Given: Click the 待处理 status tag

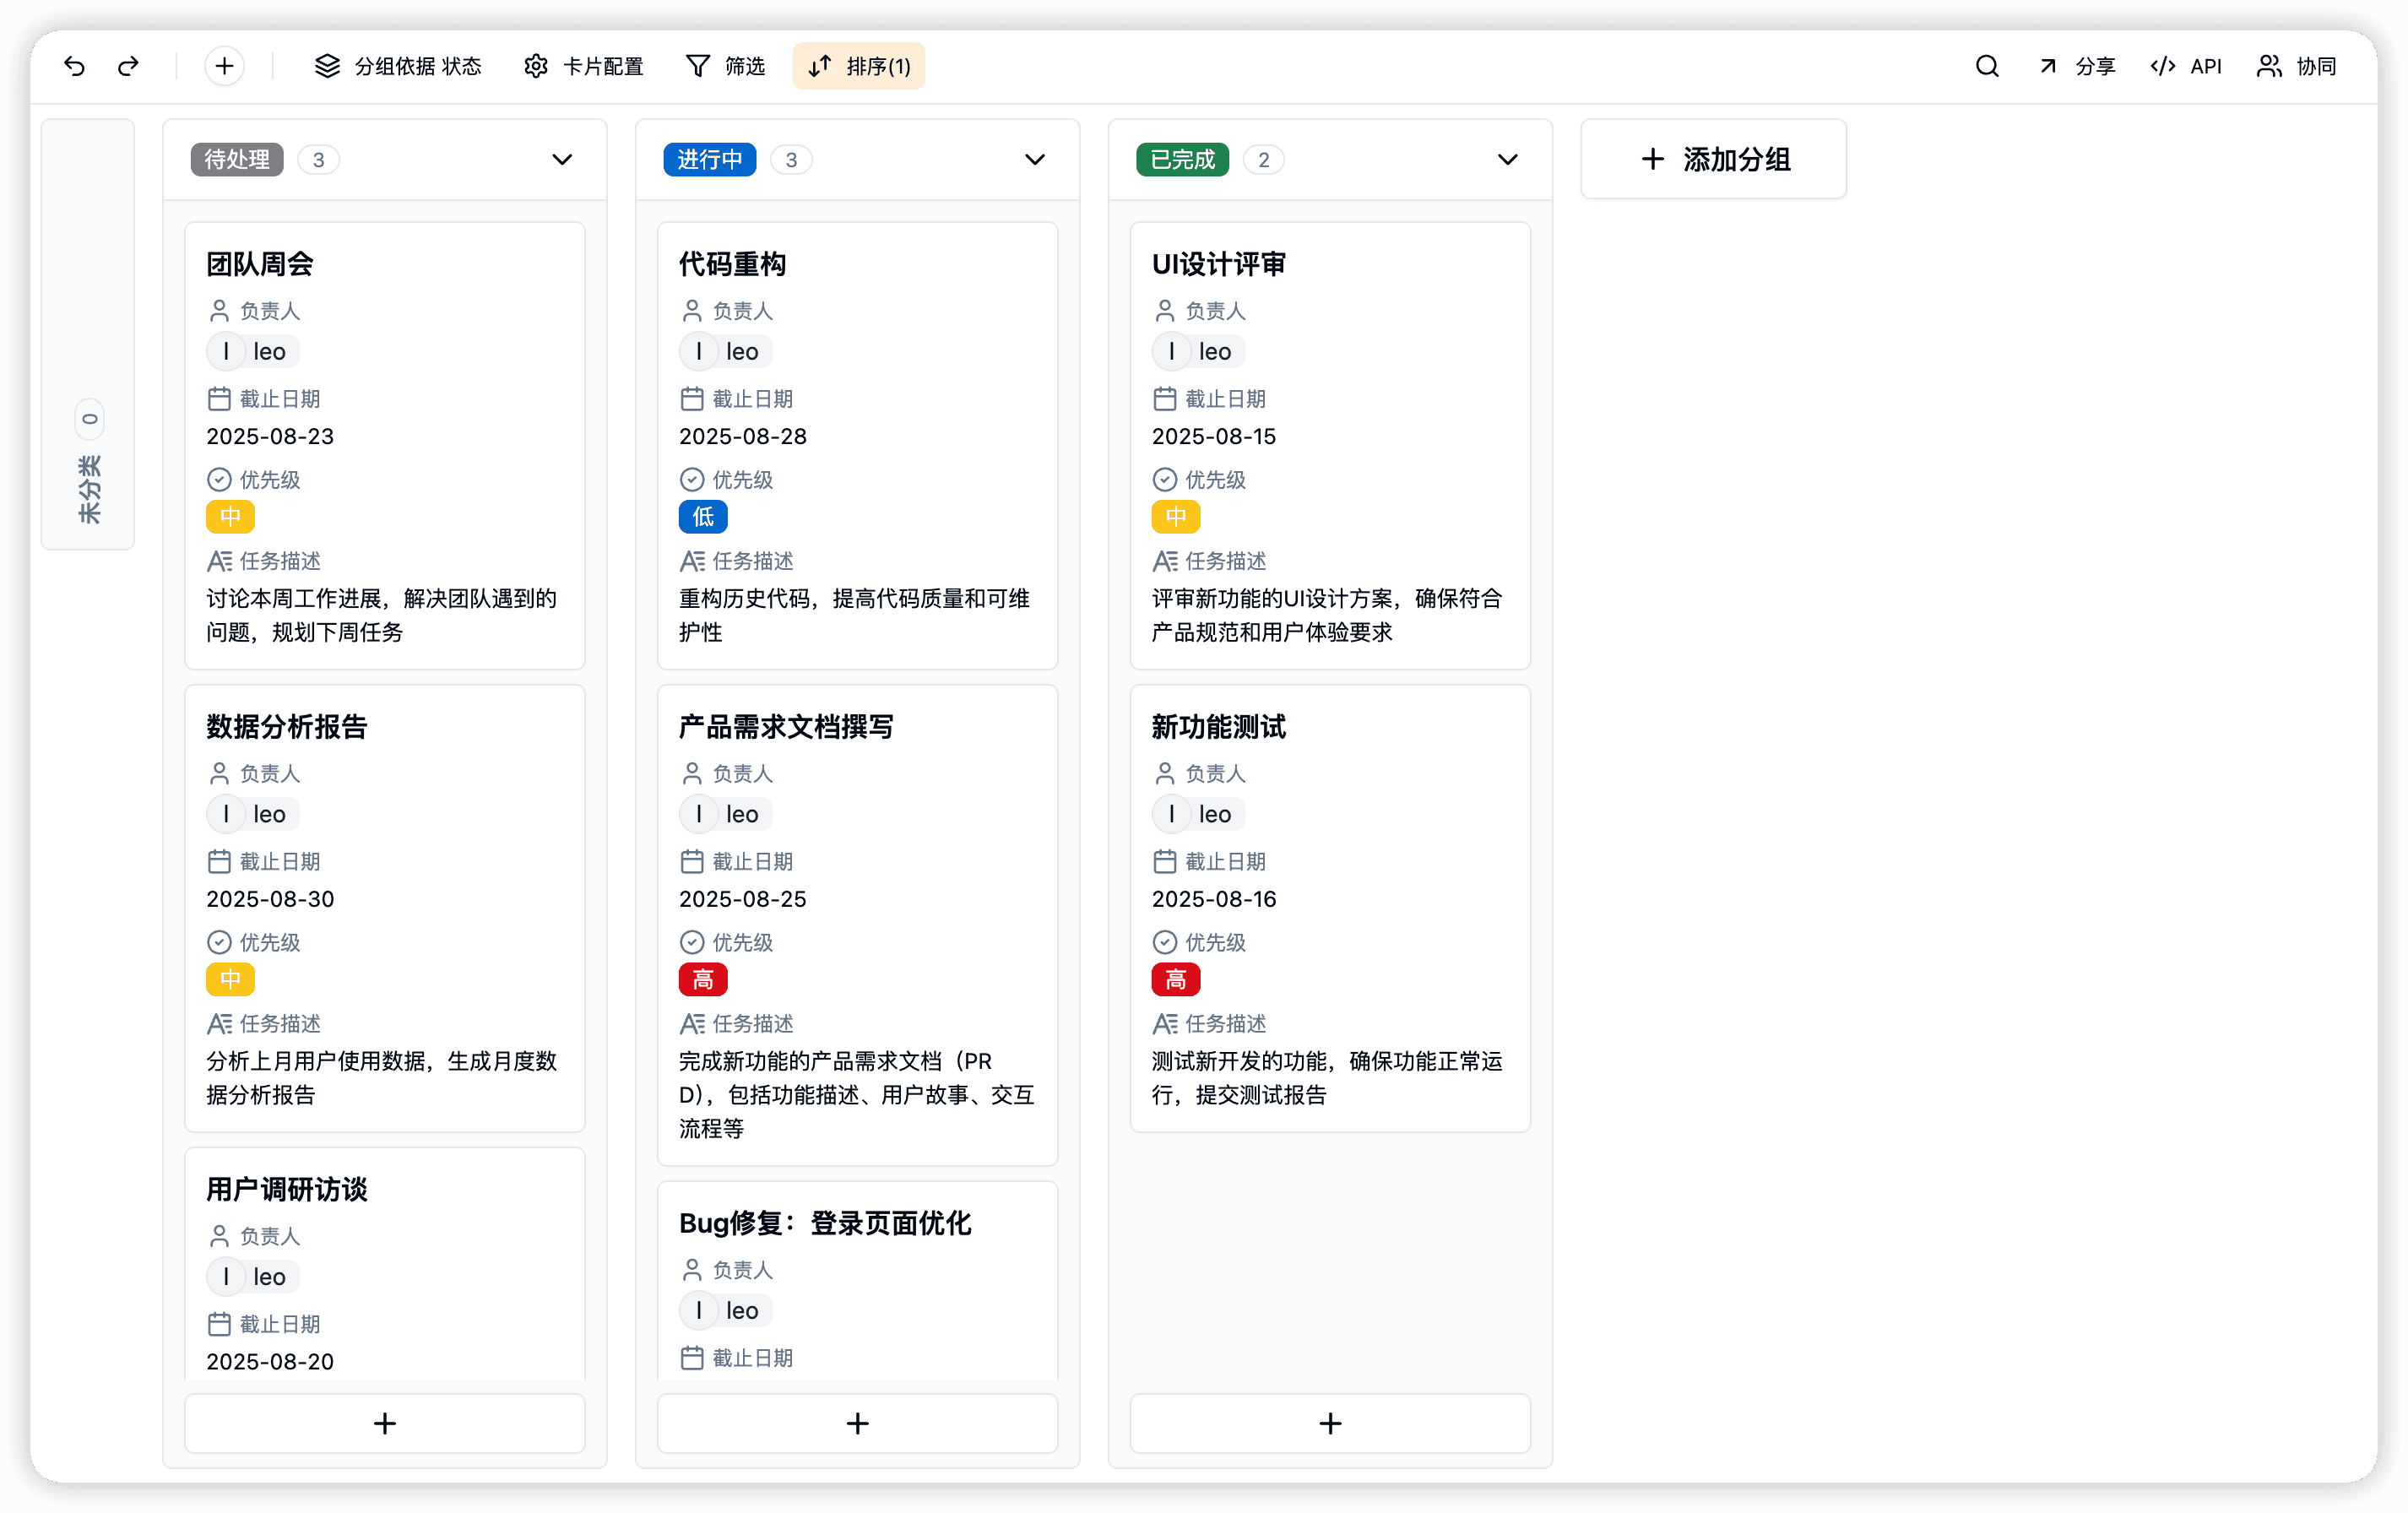Looking at the screenshot, I should 237,160.
